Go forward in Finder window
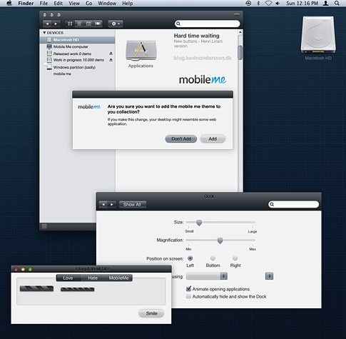The height and width of the screenshot is (339, 346). (x=56, y=24)
